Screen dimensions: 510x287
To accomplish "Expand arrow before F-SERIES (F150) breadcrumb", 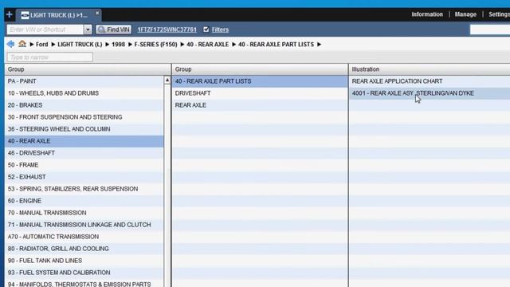I will [130, 45].
